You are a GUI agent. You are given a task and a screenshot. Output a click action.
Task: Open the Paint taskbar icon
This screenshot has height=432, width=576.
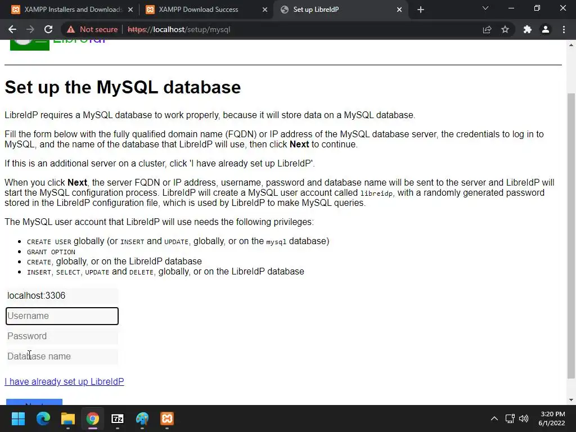(142, 418)
